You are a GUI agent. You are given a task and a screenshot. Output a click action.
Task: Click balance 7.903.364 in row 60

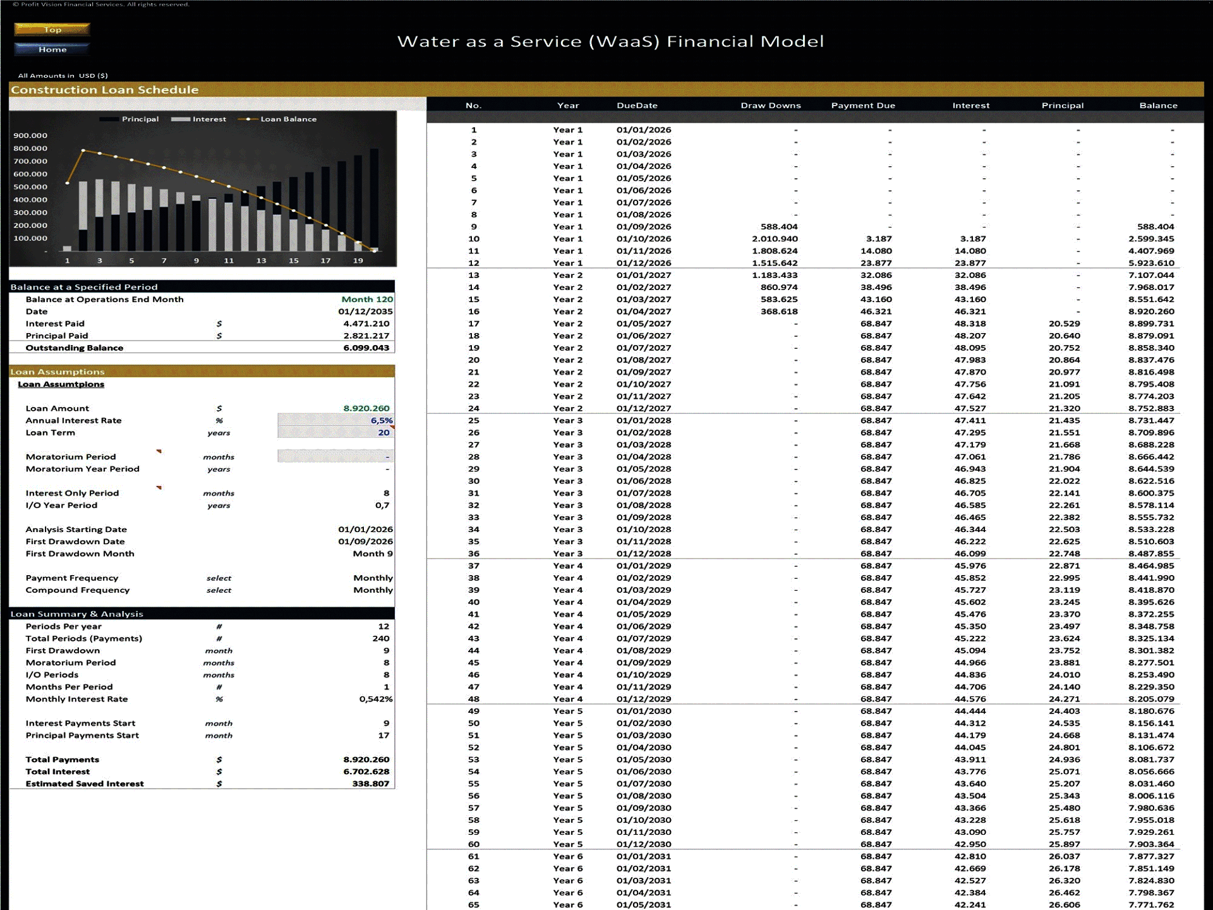(1151, 844)
